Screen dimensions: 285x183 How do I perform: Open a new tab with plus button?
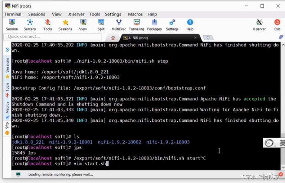point(208,37)
